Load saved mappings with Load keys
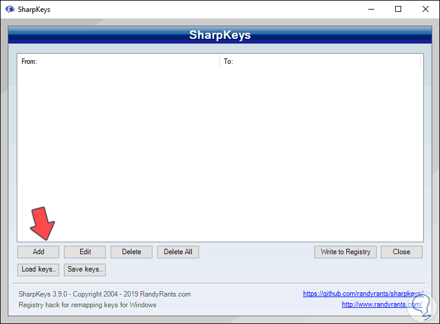Image resolution: width=440 pixels, height=324 pixels. pyautogui.click(x=38, y=270)
